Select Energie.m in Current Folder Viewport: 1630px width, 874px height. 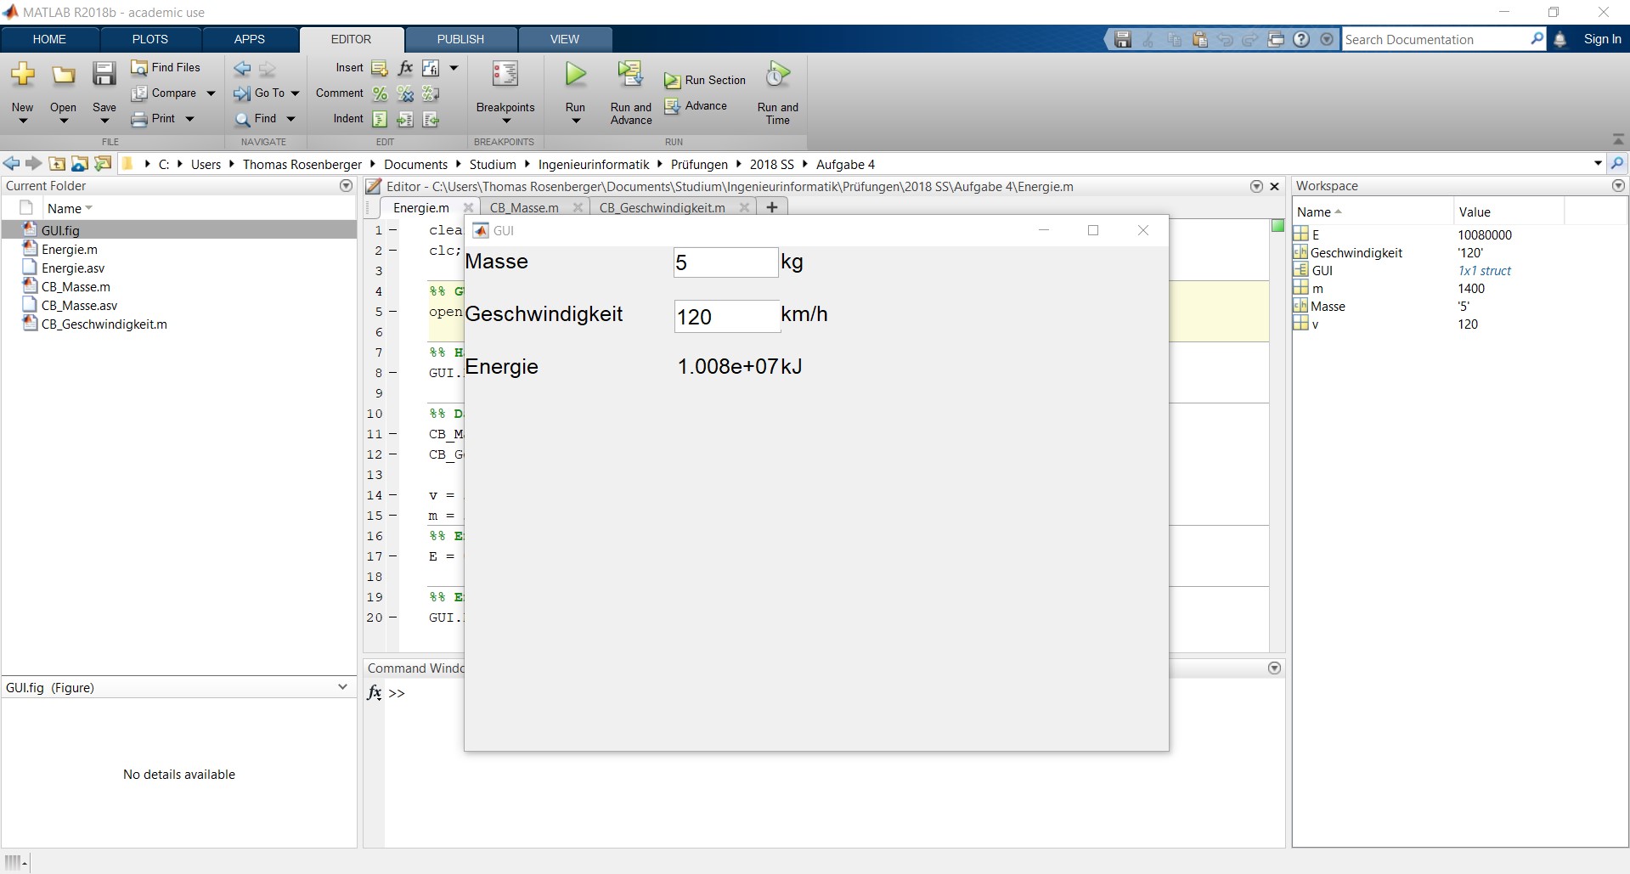(70, 250)
